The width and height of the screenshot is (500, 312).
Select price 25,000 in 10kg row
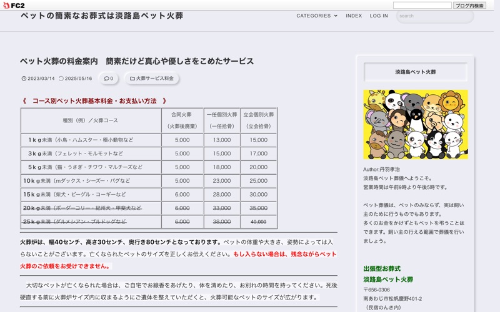click(x=259, y=181)
